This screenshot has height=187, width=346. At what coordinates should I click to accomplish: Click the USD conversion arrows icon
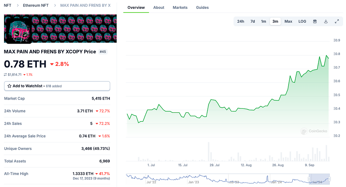point(5,75)
